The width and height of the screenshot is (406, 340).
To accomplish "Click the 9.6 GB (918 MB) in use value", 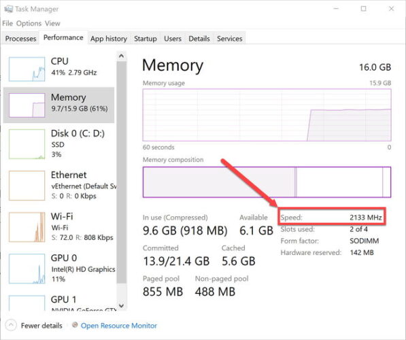I will coord(185,231).
